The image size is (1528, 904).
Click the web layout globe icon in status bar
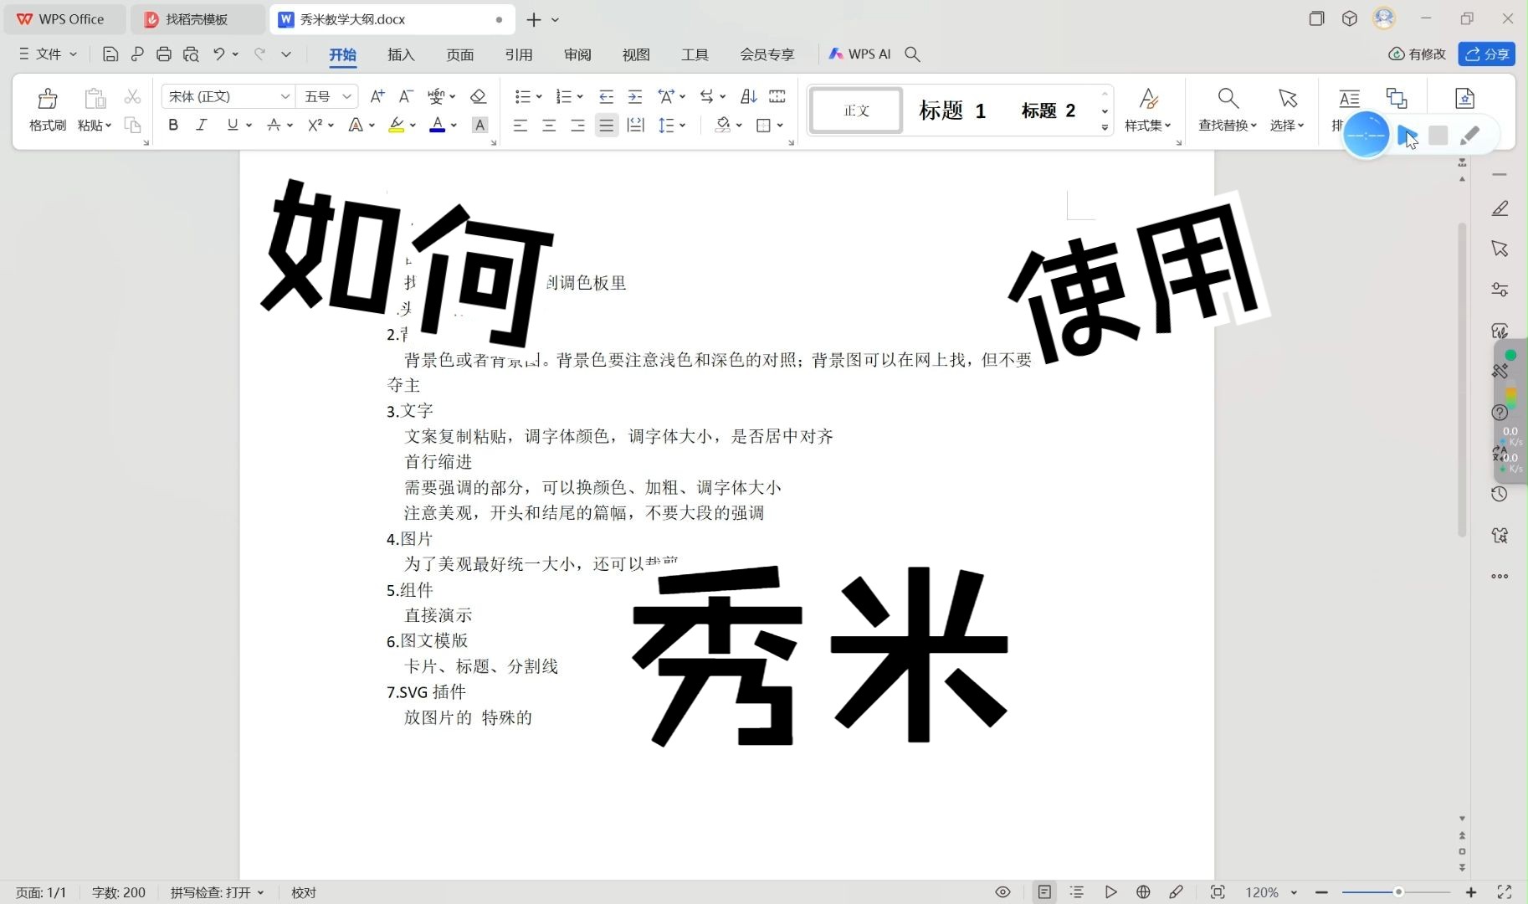click(x=1143, y=892)
